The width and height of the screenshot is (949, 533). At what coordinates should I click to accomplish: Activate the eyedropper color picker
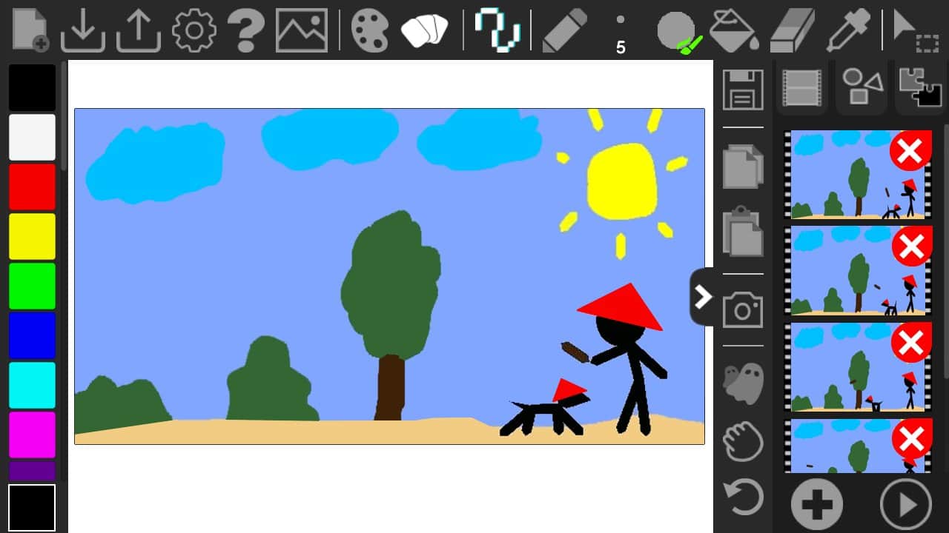pos(849,31)
